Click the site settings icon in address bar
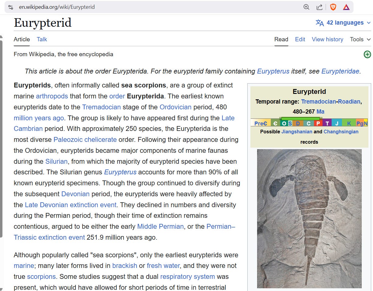 pyautogui.click(x=11, y=7)
